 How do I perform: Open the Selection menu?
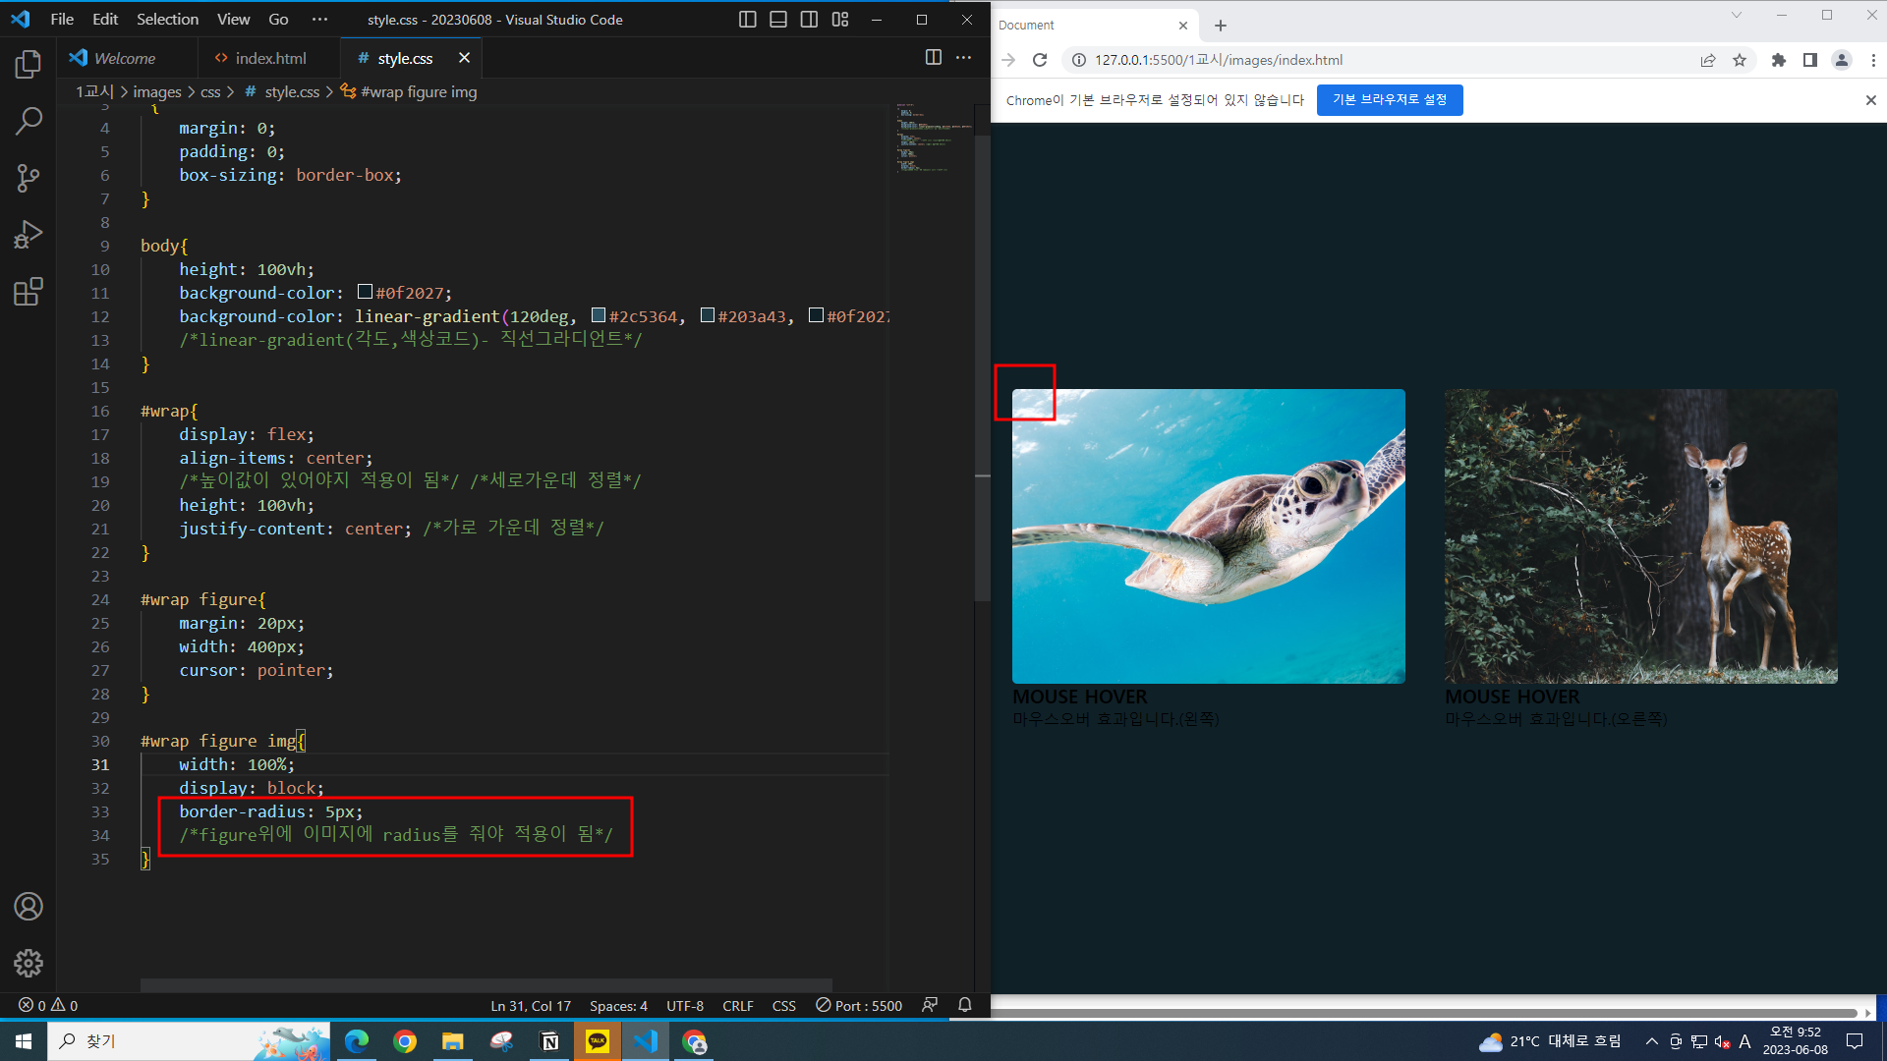click(x=167, y=20)
